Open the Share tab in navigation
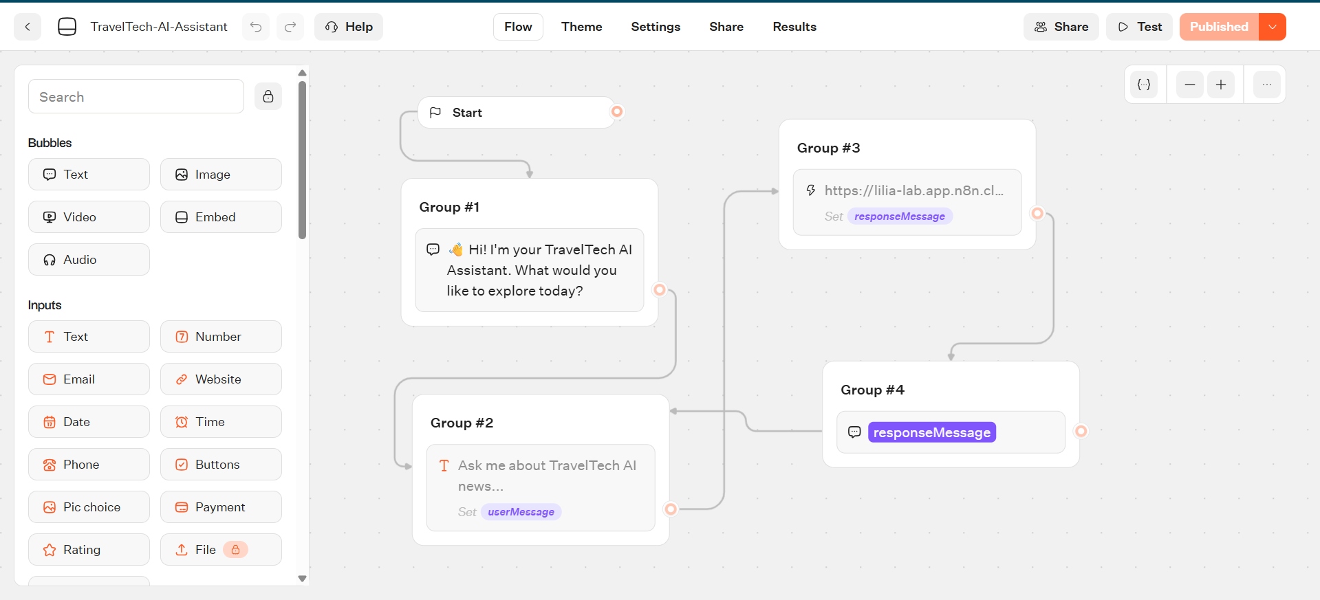Screen dimensions: 1320x600 click(726, 27)
